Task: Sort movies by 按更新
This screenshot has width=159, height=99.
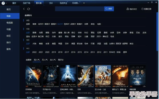Action: [x=29, y=60]
